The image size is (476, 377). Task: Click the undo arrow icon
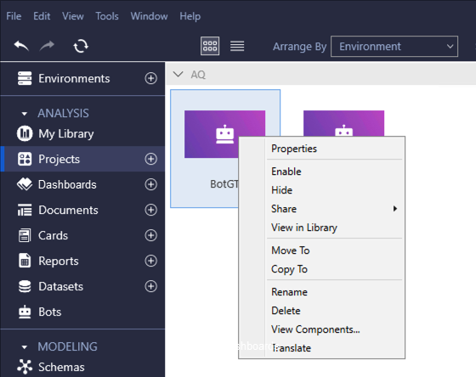pos(21,46)
